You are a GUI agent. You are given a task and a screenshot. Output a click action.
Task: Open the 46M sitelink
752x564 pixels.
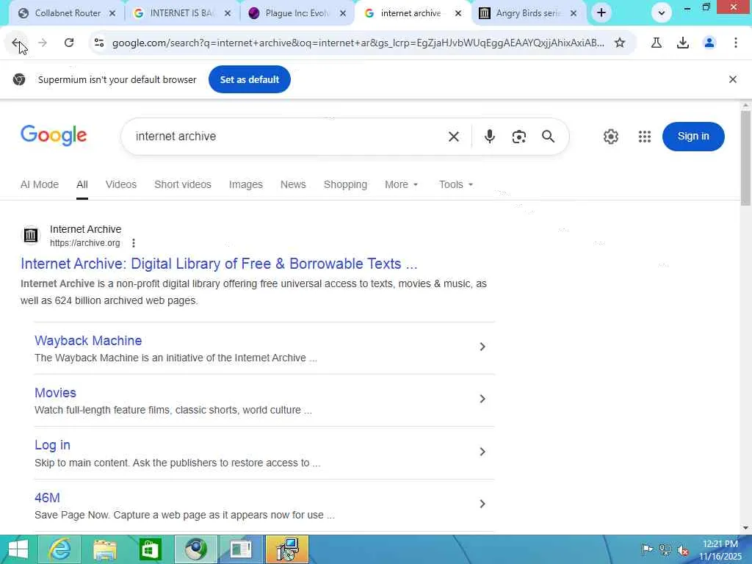[x=47, y=498]
